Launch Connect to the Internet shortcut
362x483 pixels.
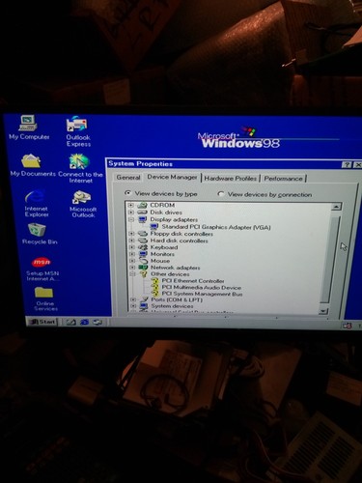tap(80, 168)
